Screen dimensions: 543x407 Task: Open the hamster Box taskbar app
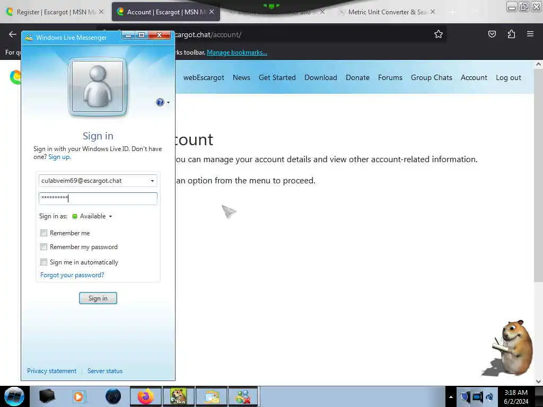(178, 396)
